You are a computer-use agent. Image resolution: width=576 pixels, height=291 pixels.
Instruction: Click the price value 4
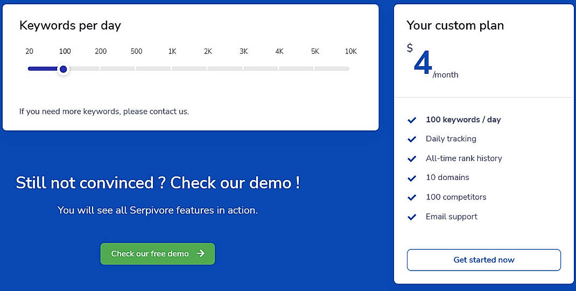point(423,63)
